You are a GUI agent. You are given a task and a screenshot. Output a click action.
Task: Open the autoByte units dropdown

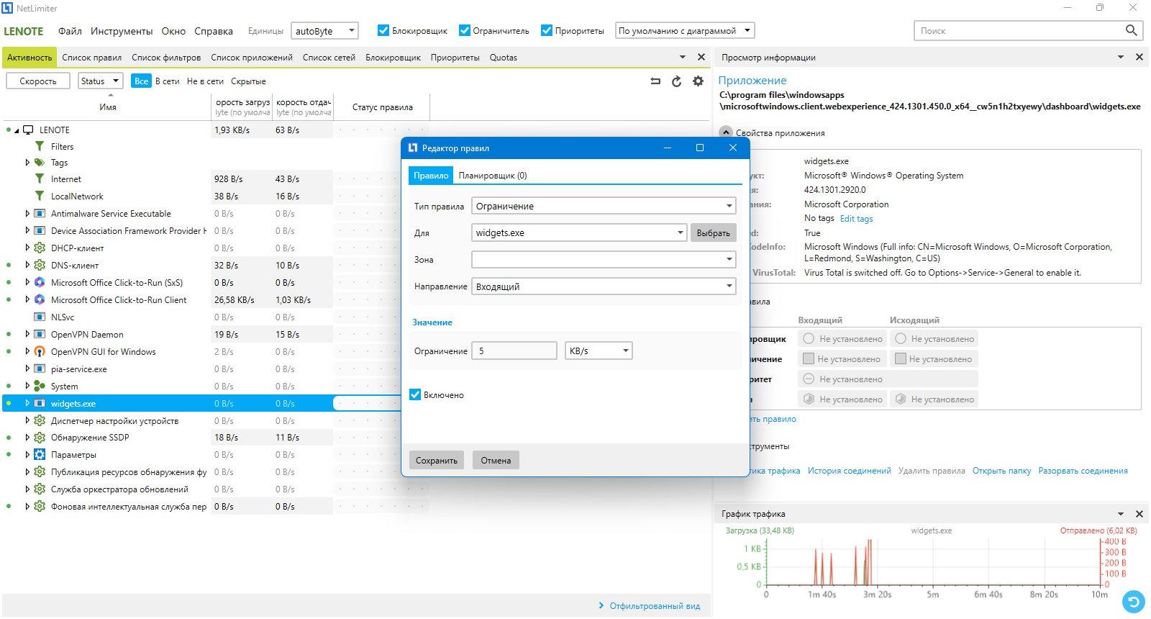[324, 30]
